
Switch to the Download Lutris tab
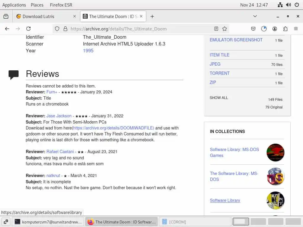[x=46, y=17]
